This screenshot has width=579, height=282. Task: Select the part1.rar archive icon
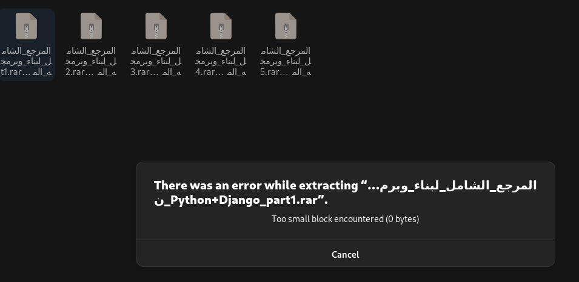click(26, 26)
